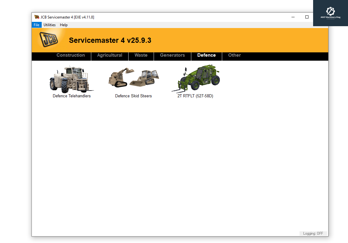Open Defence Telehandlers machine image
The width and height of the screenshot is (348, 243).
click(x=71, y=79)
